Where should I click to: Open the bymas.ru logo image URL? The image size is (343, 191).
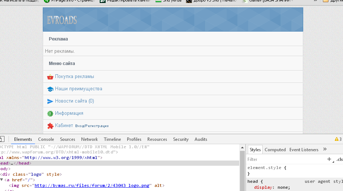(92, 185)
